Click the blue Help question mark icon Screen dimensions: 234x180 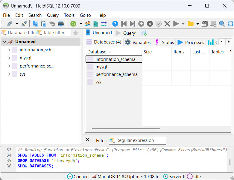[115, 24]
